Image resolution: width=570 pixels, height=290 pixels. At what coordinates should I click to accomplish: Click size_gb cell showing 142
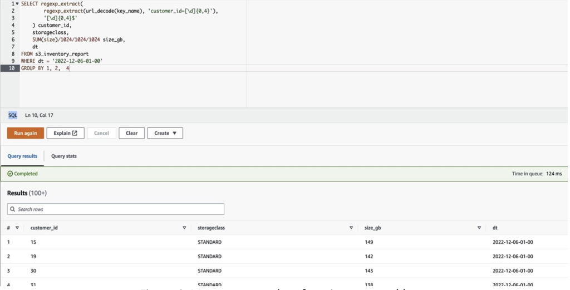coord(369,256)
